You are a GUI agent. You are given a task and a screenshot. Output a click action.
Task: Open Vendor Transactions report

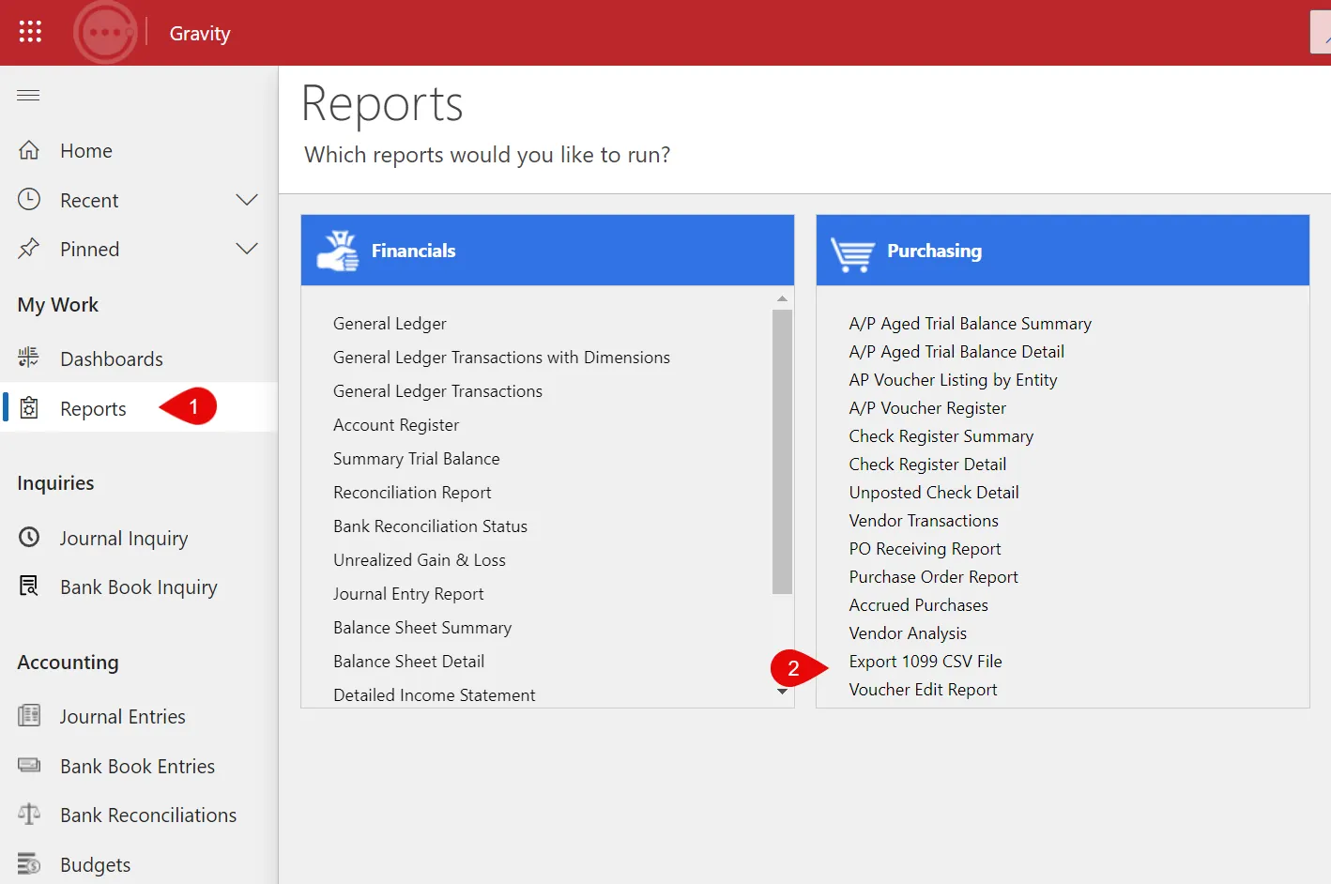click(x=924, y=521)
